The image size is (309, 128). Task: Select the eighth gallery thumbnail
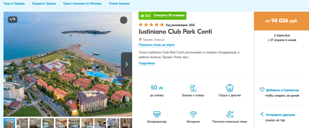100,123
